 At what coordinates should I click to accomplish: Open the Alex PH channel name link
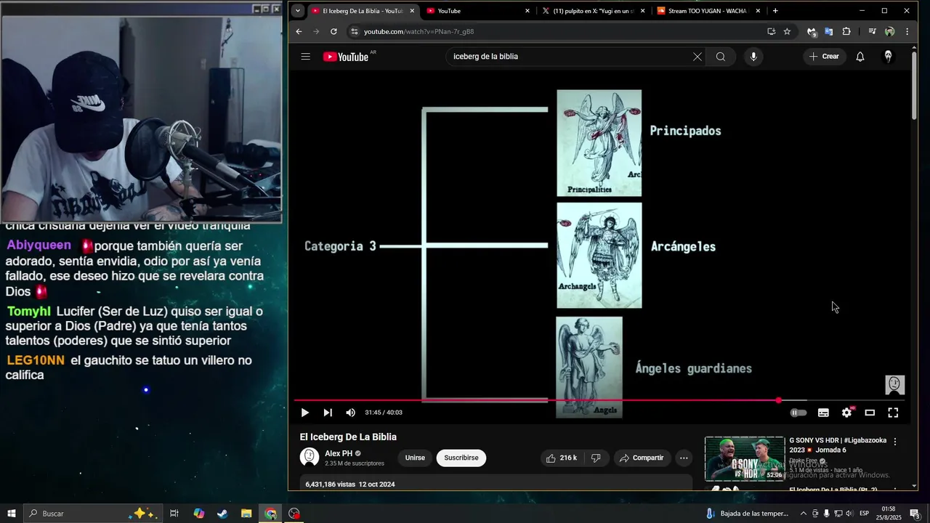point(338,453)
